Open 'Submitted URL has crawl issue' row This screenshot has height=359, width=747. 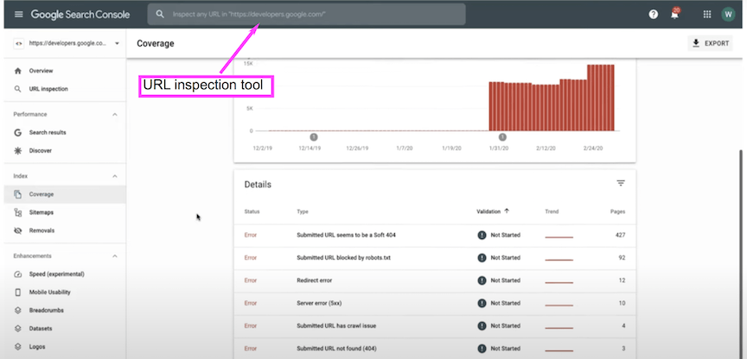point(435,327)
